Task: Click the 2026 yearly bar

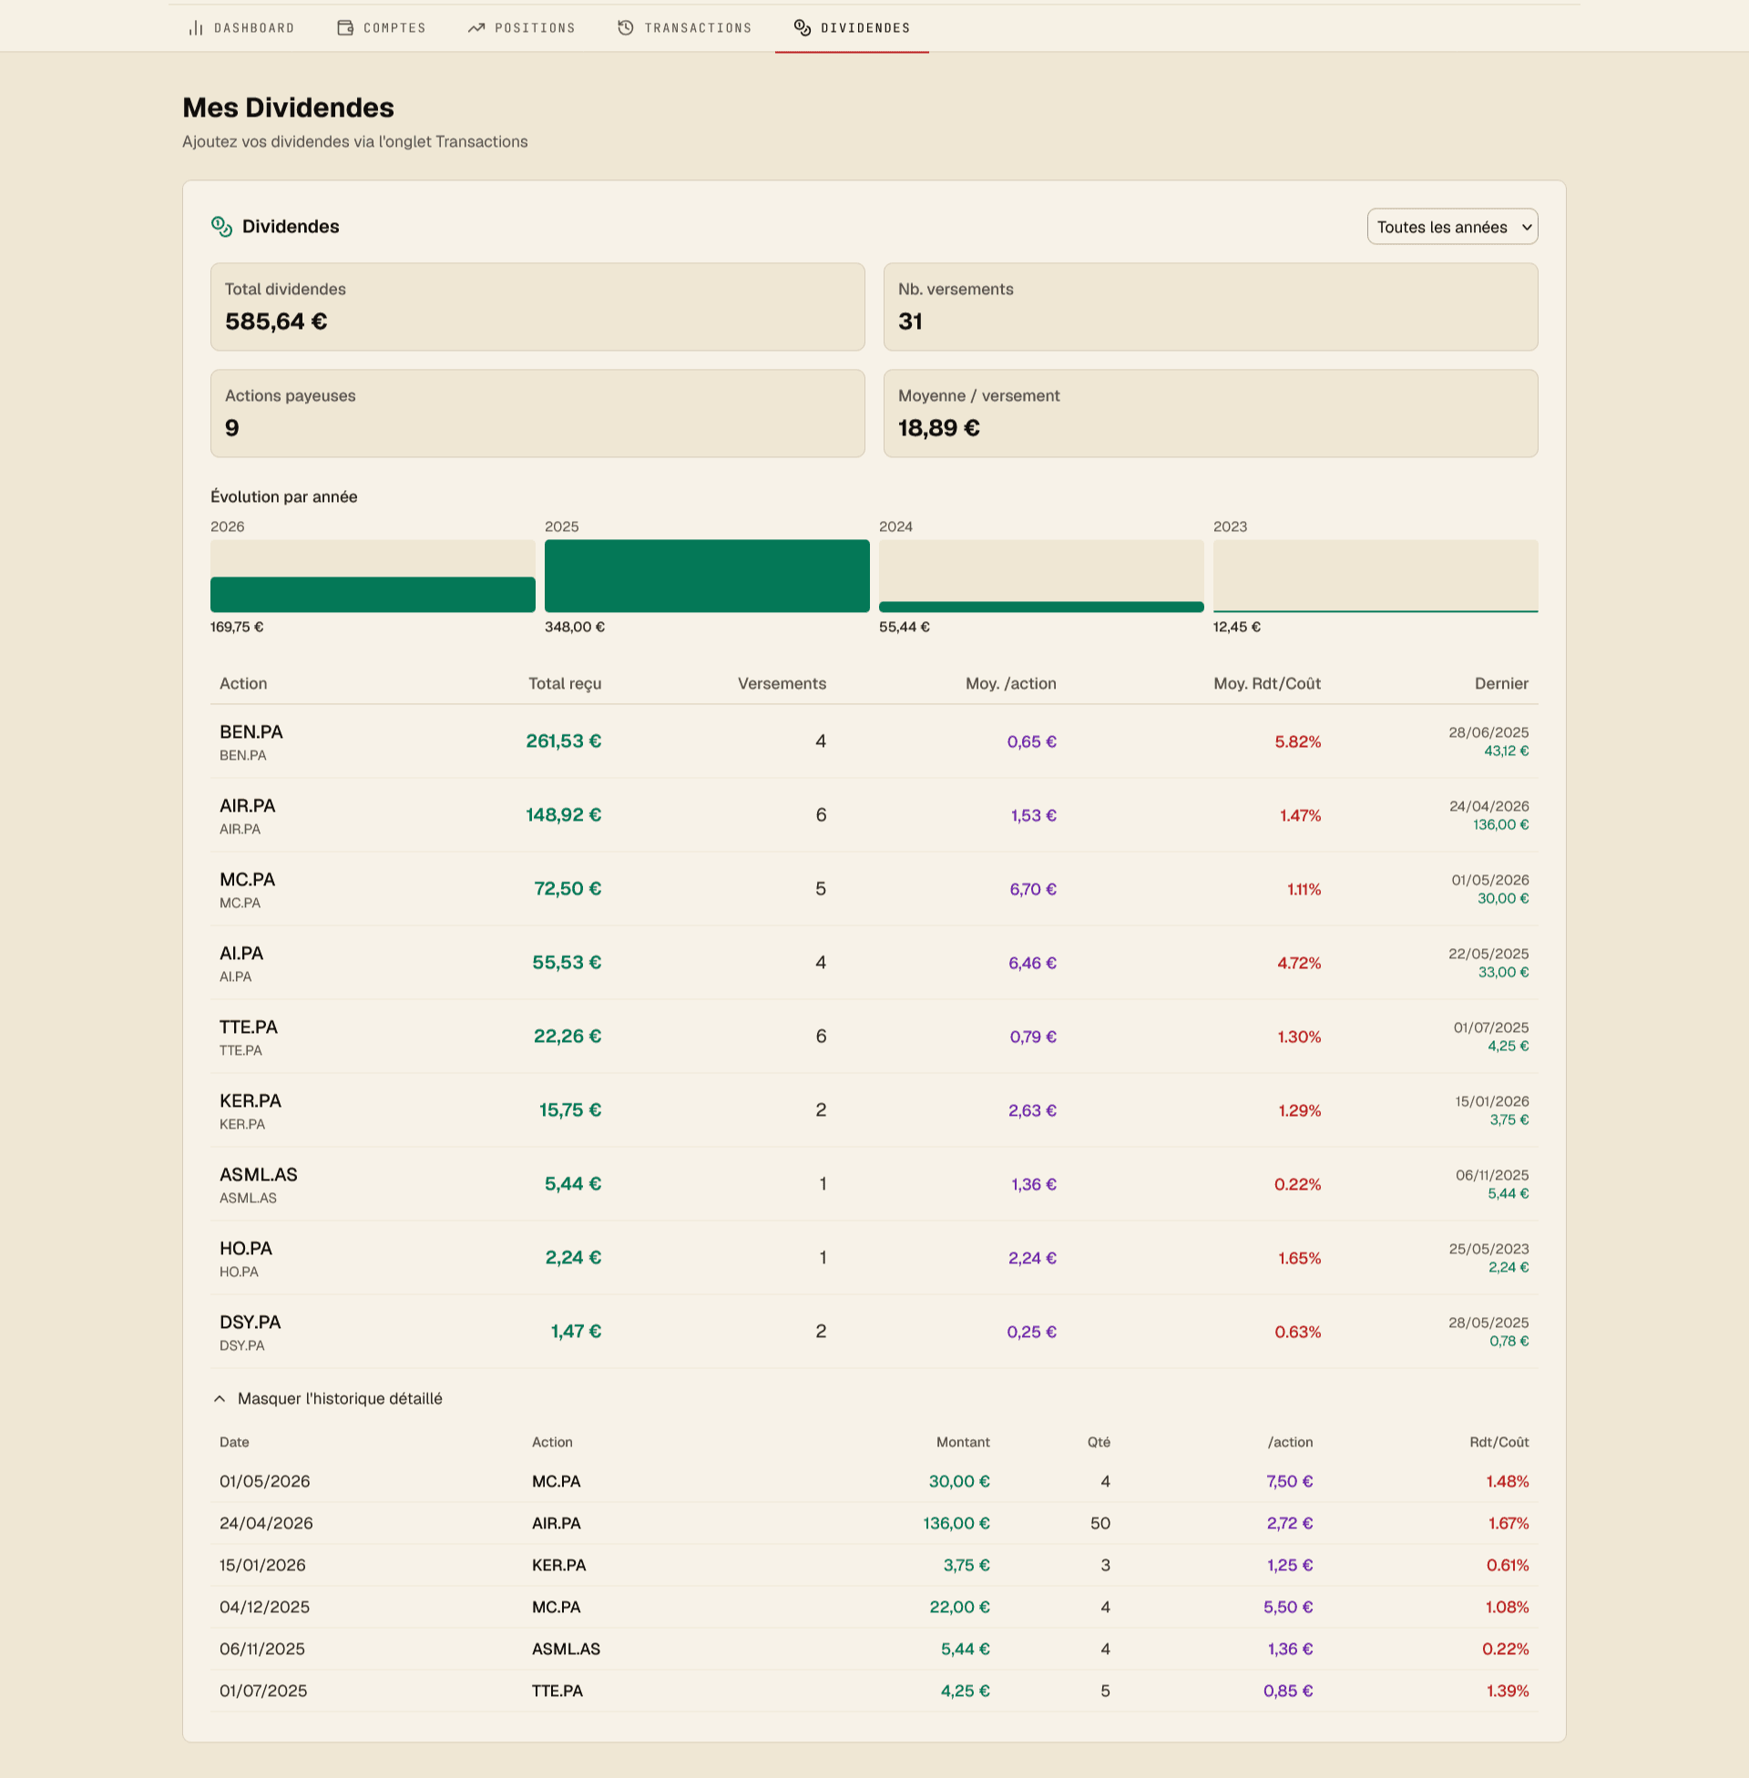Action: pos(372,576)
